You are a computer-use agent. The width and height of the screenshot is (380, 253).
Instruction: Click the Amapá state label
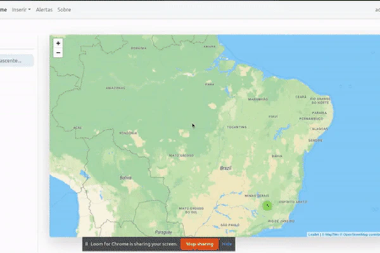pyautogui.click(x=210, y=46)
